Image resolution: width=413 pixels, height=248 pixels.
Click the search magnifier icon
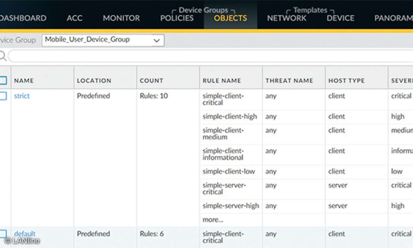2,56
